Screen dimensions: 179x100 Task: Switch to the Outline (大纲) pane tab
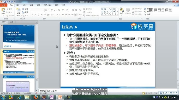pyautogui.click(x=12, y=22)
